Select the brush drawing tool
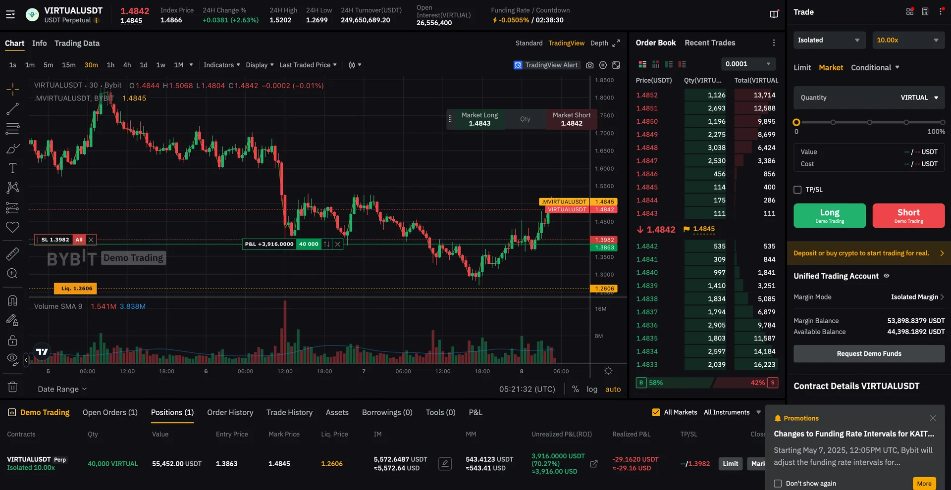Viewport: 951px width, 490px height. [13, 148]
